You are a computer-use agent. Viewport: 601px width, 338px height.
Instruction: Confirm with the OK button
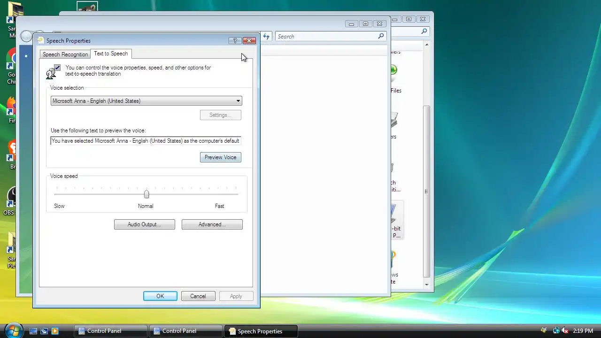[x=160, y=296]
